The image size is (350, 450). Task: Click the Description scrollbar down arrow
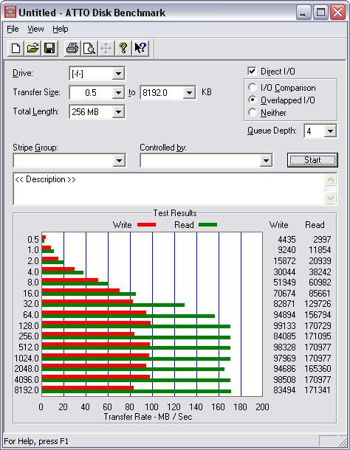point(331,198)
